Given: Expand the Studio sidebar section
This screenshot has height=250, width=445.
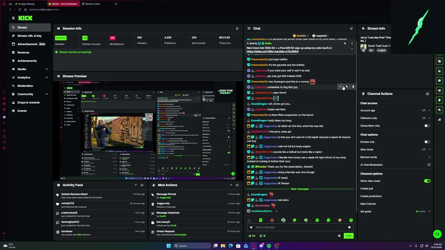Looking at the screenshot, I should (47, 69).
